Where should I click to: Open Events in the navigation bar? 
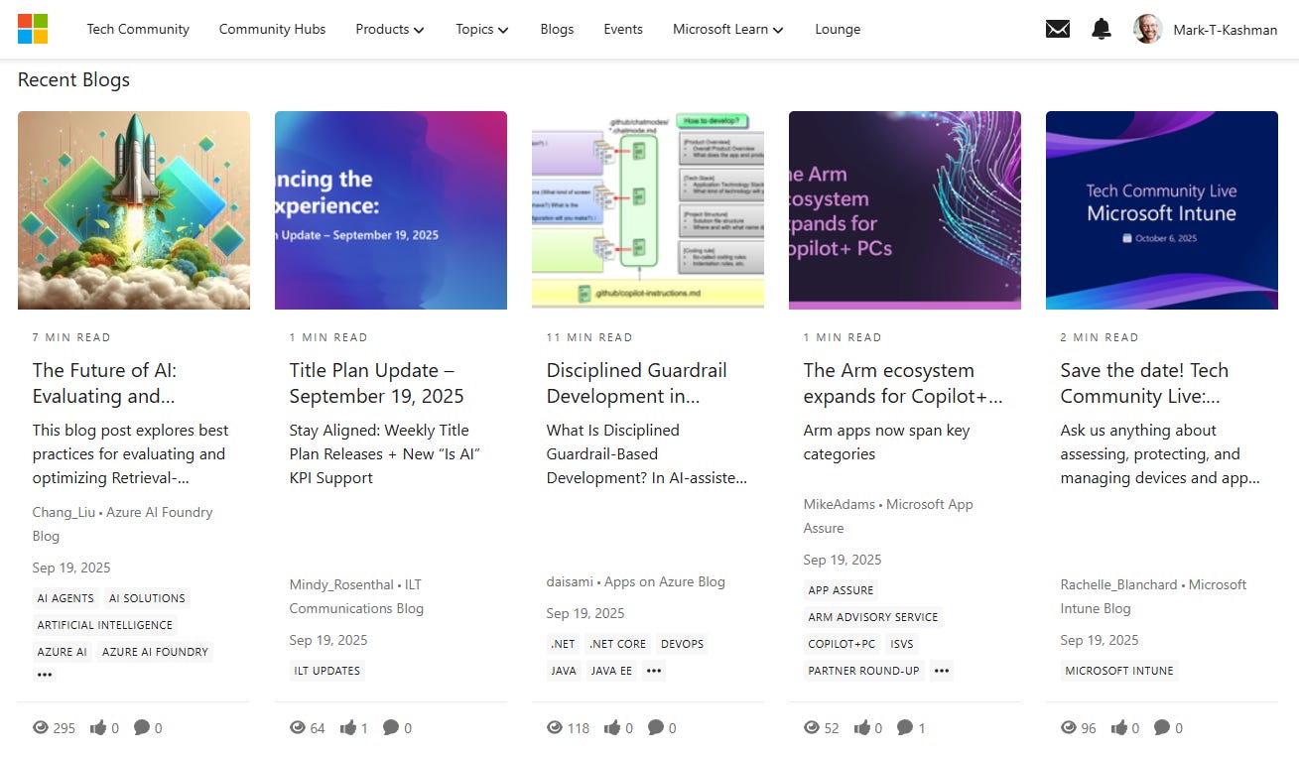pyautogui.click(x=623, y=29)
